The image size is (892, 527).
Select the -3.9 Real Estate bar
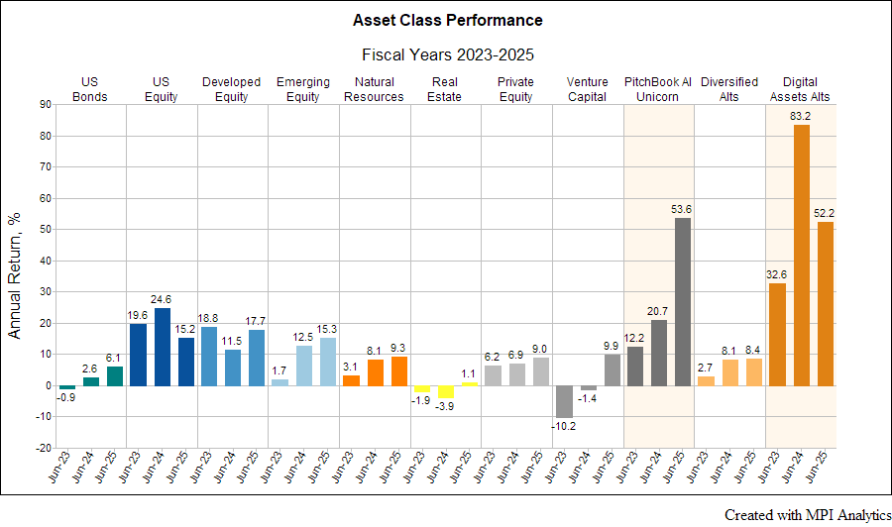pyautogui.click(x=446, y=391)
